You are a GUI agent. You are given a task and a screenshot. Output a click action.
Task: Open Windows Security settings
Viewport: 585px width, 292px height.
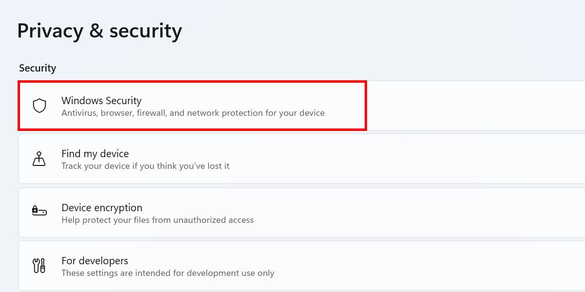pos(195,106)
